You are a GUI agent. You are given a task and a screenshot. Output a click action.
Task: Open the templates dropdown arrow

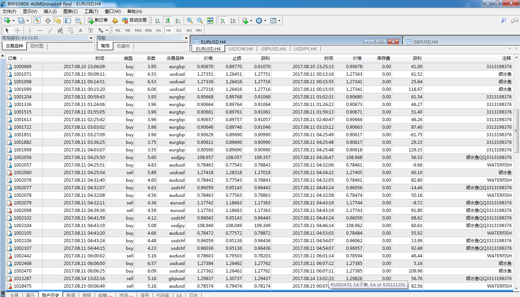pos(279,21)
